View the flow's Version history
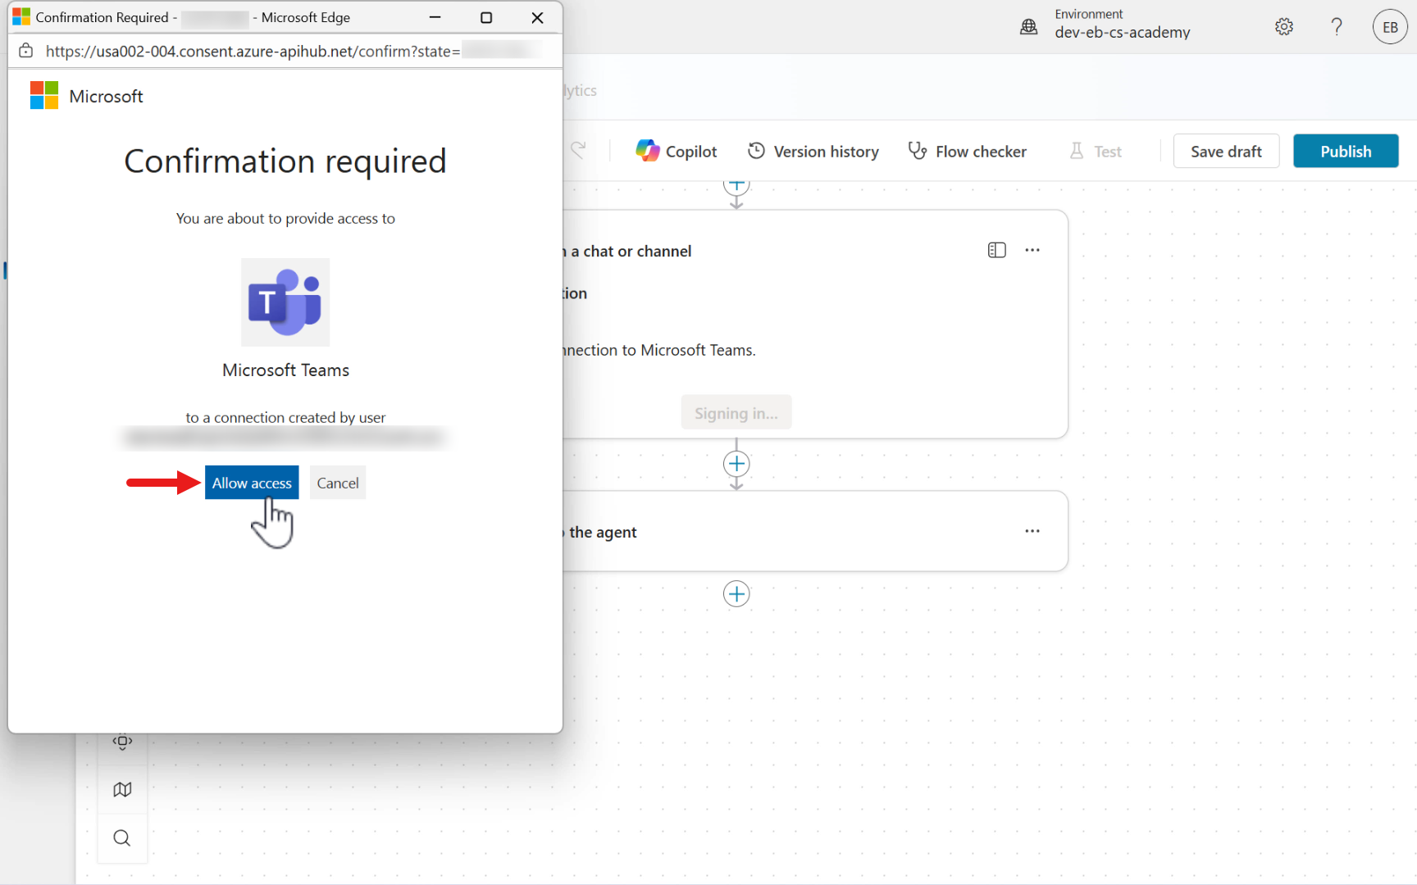 [813, 151]
